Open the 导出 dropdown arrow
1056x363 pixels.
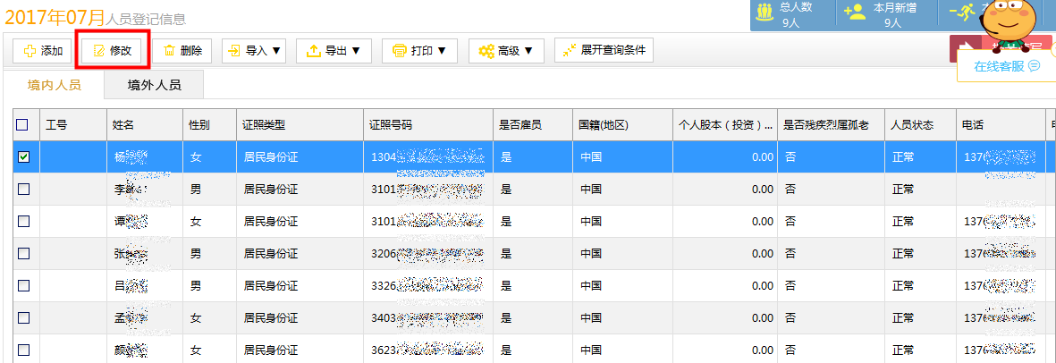[x=356, y=51]
